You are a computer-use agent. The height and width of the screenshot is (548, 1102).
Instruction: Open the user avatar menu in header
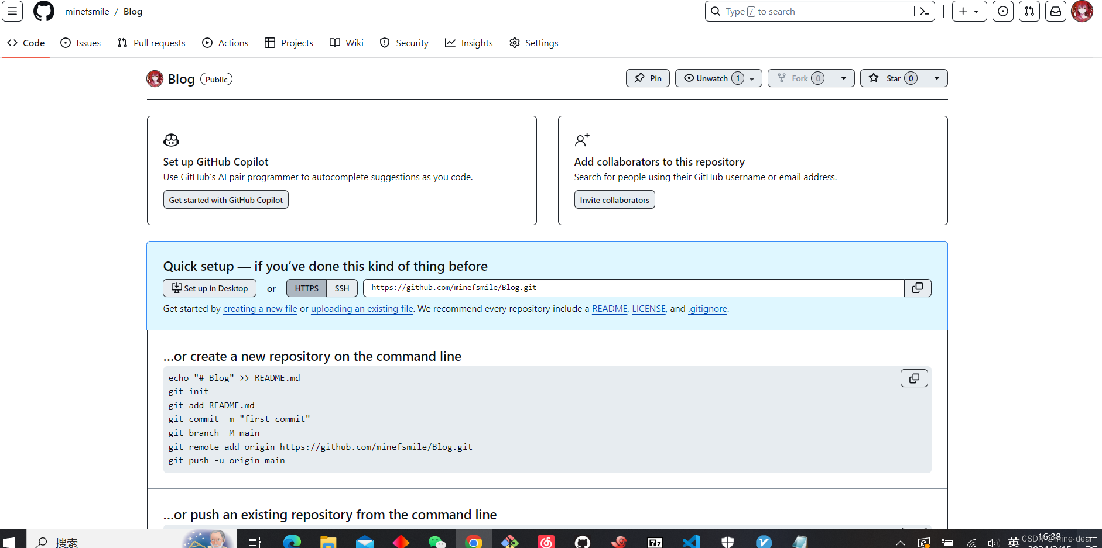tap(1082, 11)
